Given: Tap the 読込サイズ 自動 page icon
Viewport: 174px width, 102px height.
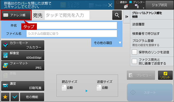Looking at the screenshot, I should pyautogui.click(x=64, y=88).
